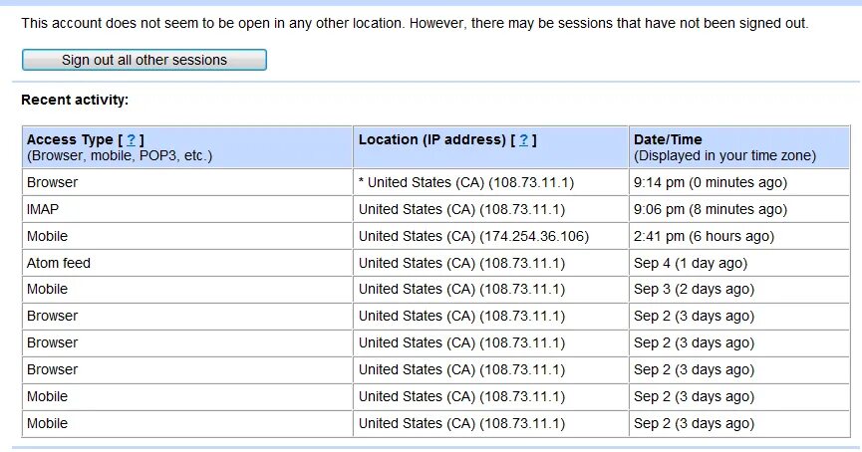Click the location cell in the IMAP row

(461, 209)
